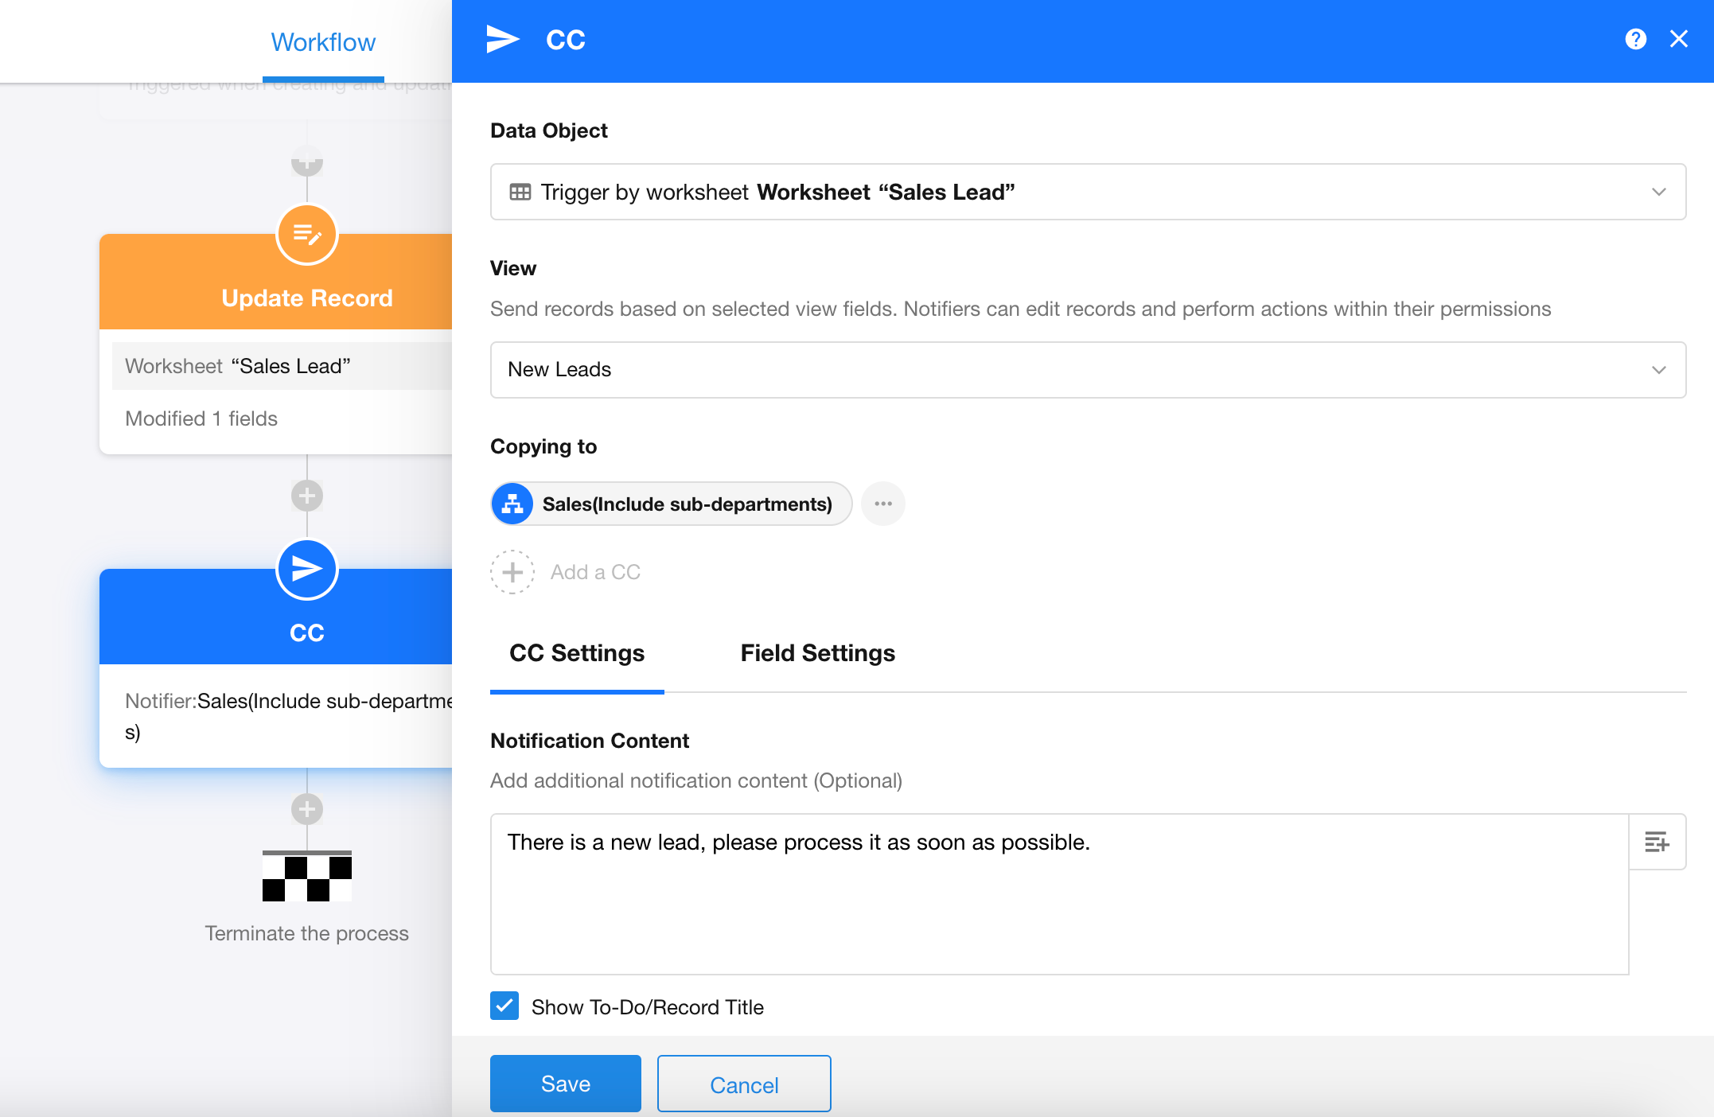The width and height of the screenshot is (1714, 1117).
Task: Add node between Update Record and CC
Action: 307,496
